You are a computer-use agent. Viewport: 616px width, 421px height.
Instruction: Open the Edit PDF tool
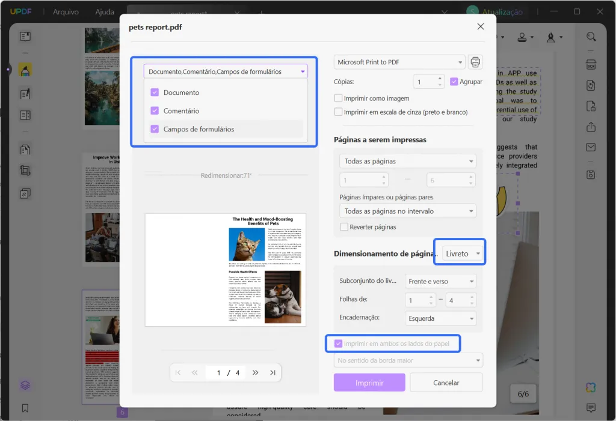point(25,94)
